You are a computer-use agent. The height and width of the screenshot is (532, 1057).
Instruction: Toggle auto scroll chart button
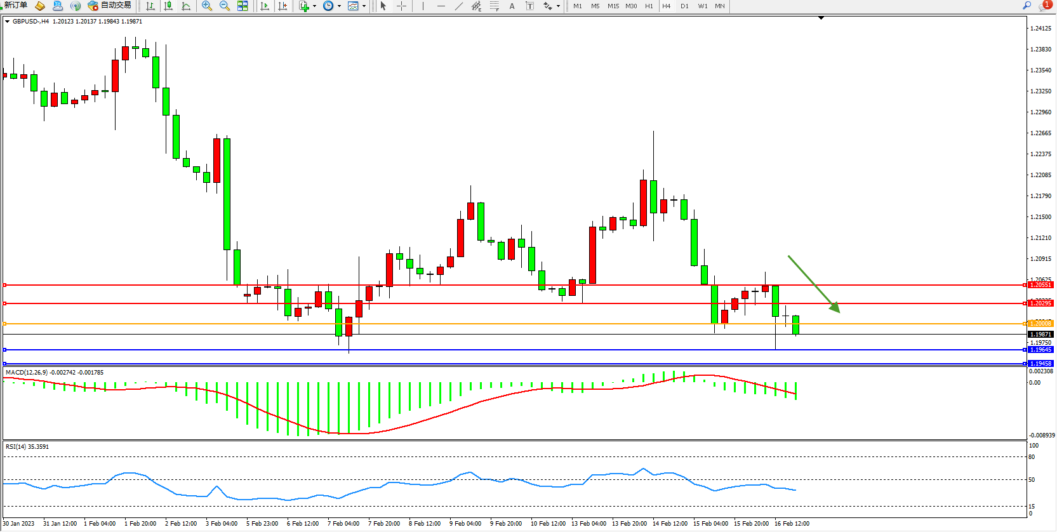pos(265,6)
